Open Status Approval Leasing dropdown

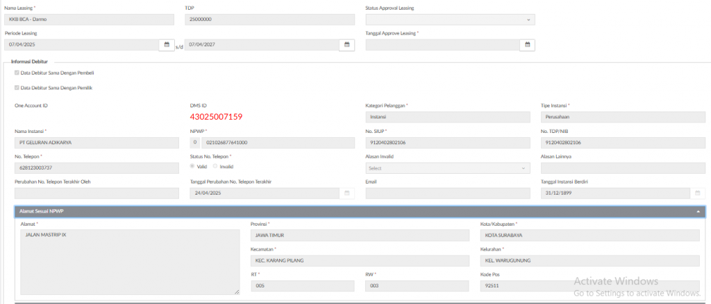450,19
